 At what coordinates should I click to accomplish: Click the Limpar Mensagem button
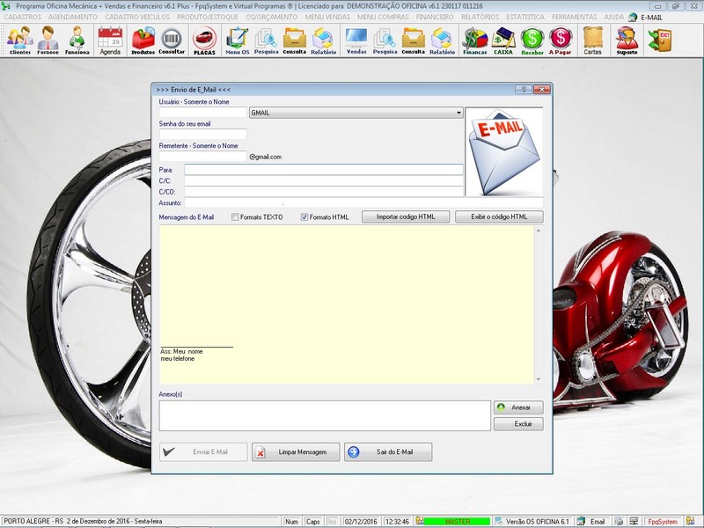coord(296,451)
